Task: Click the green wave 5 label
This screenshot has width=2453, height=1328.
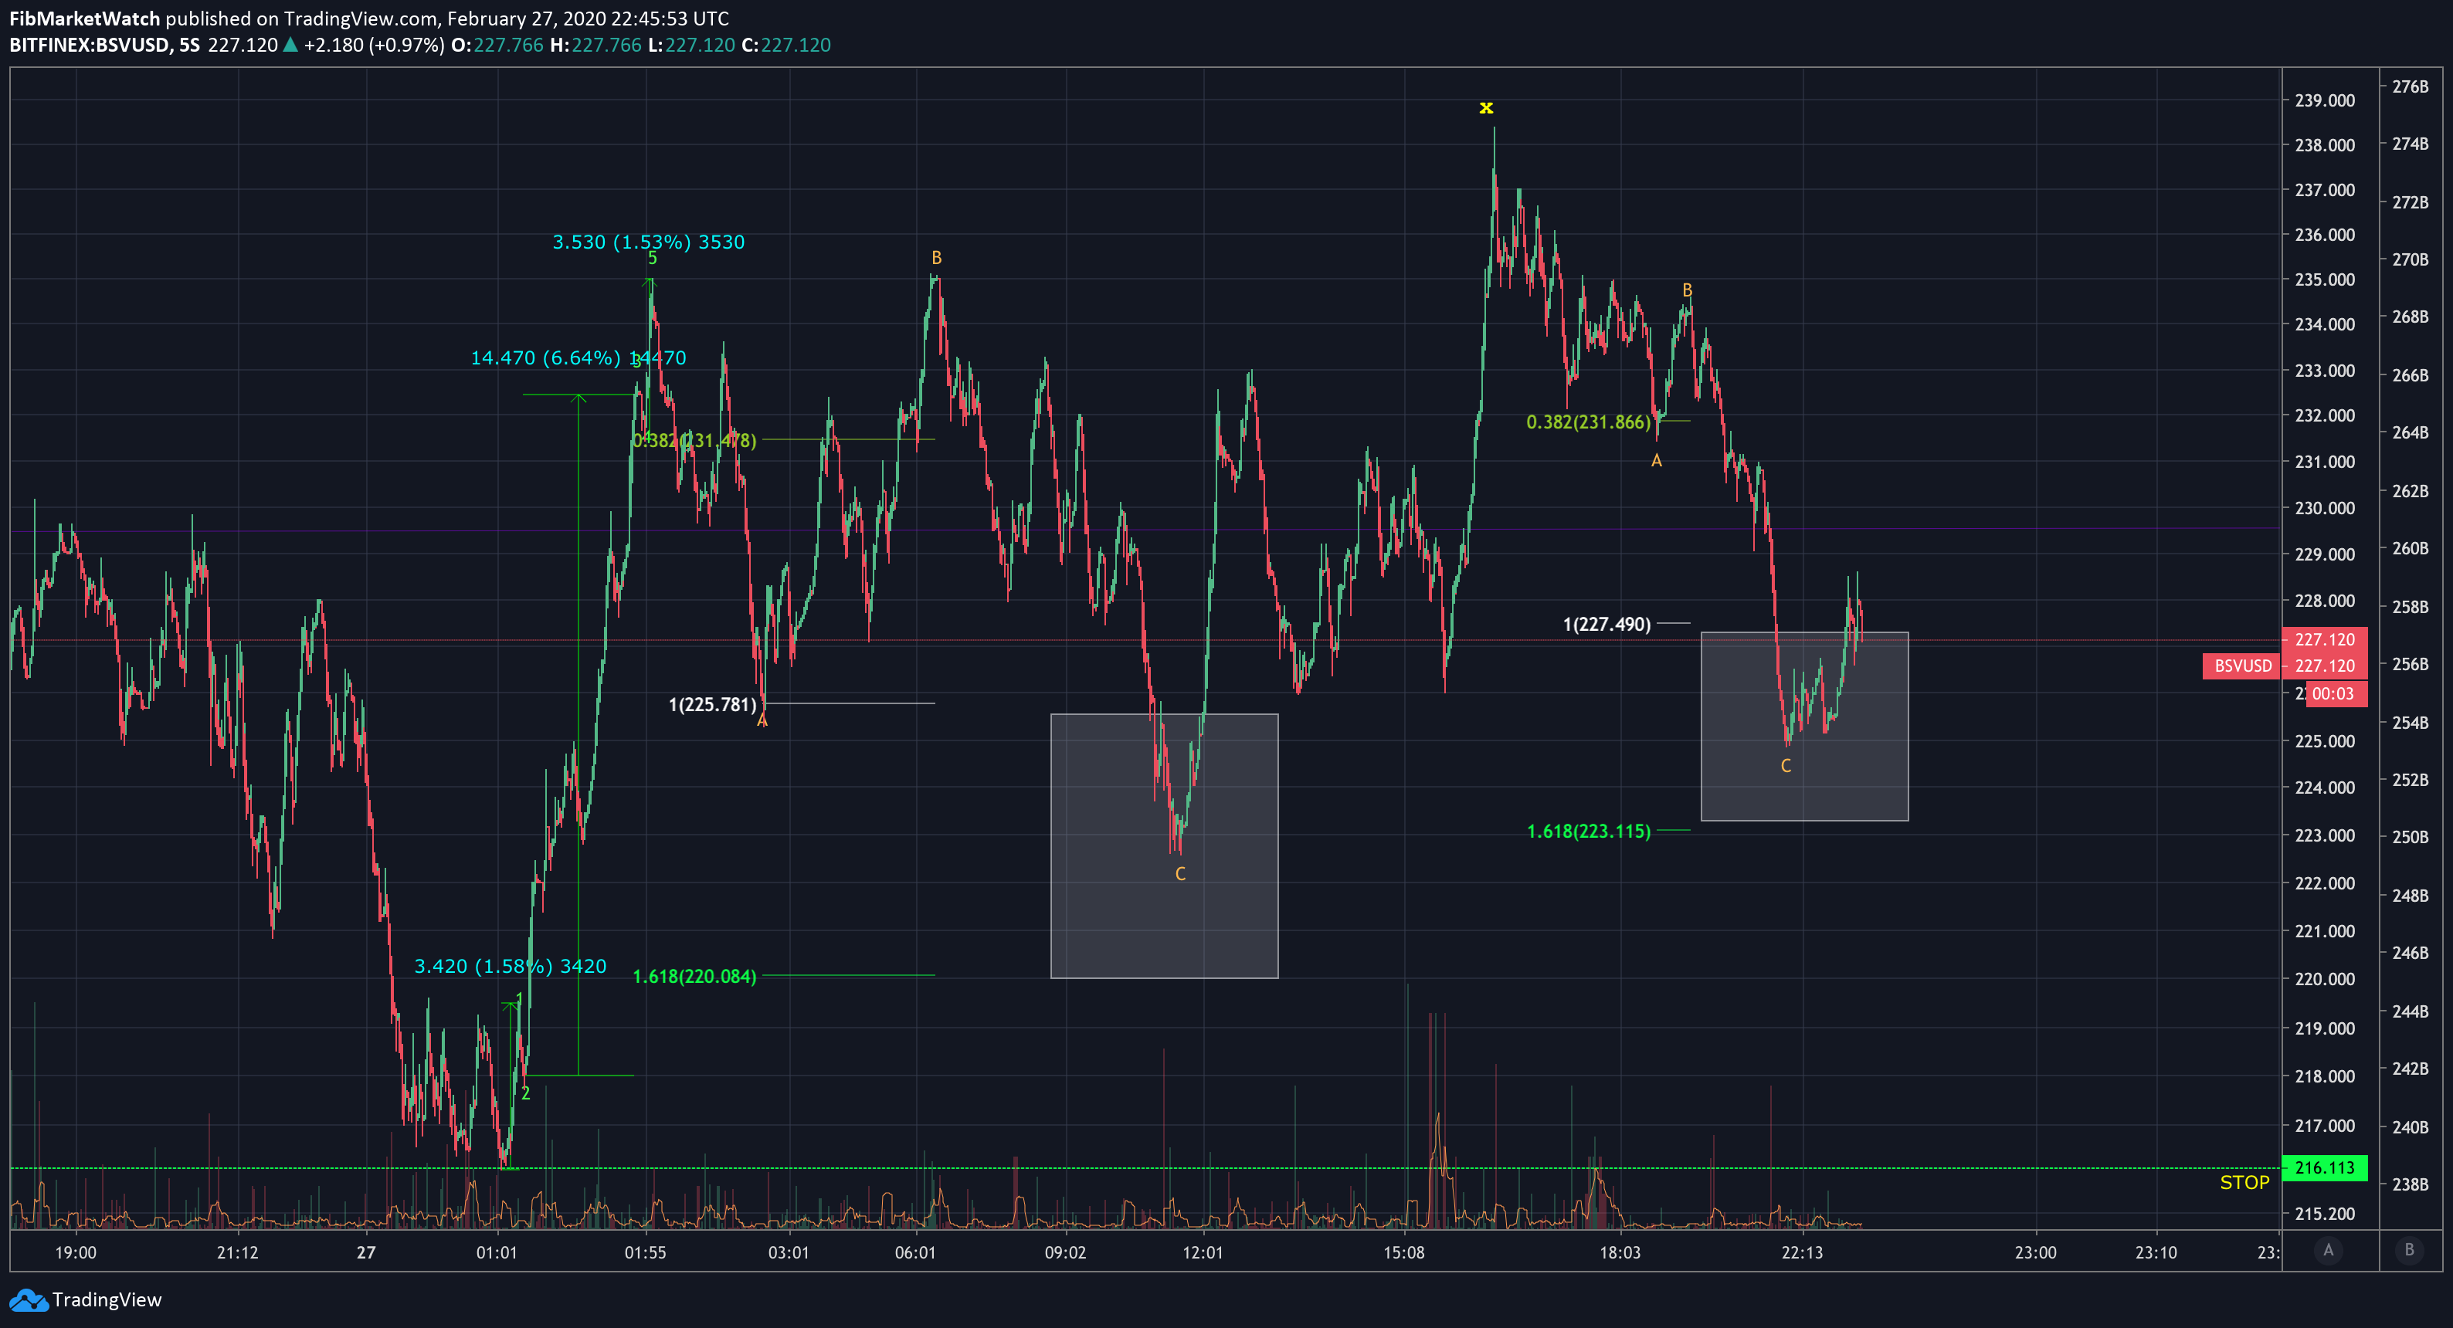Action: (653, 258)
